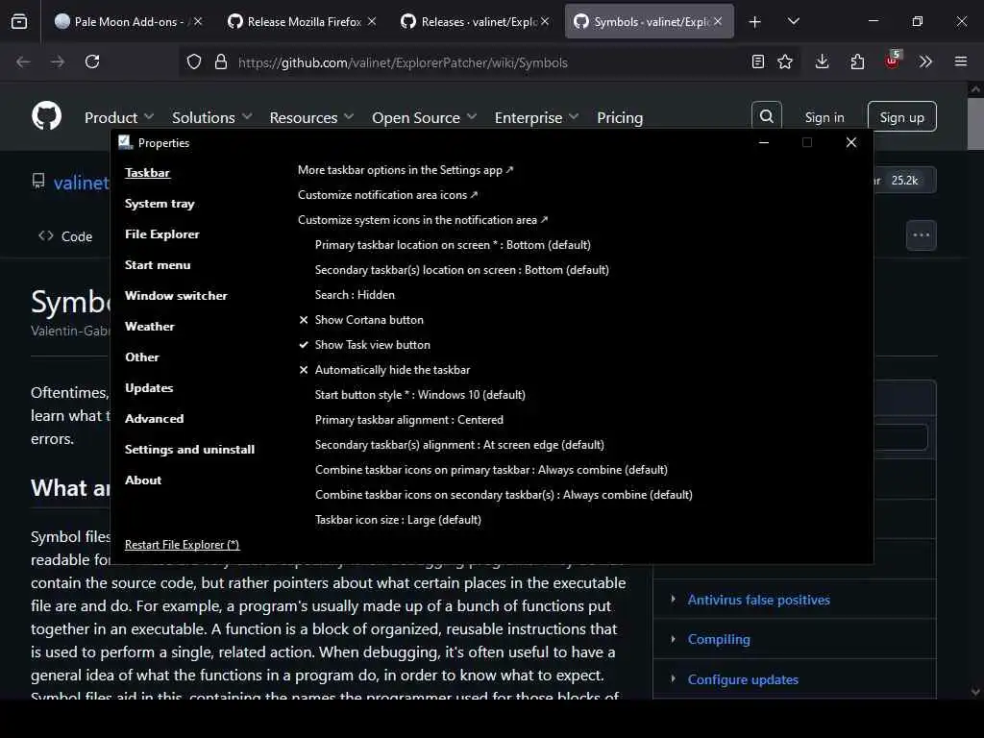Viewport: 984px width, 738px height.
Task: Toggle Automatically hide the taskbar option
Action: tap(384, 370)
